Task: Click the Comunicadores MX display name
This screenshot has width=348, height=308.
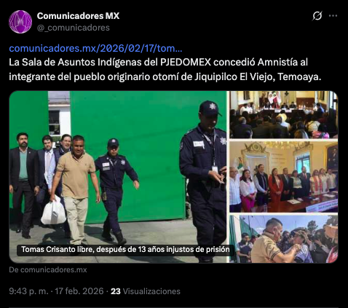Action: click(x=78, y=16)
